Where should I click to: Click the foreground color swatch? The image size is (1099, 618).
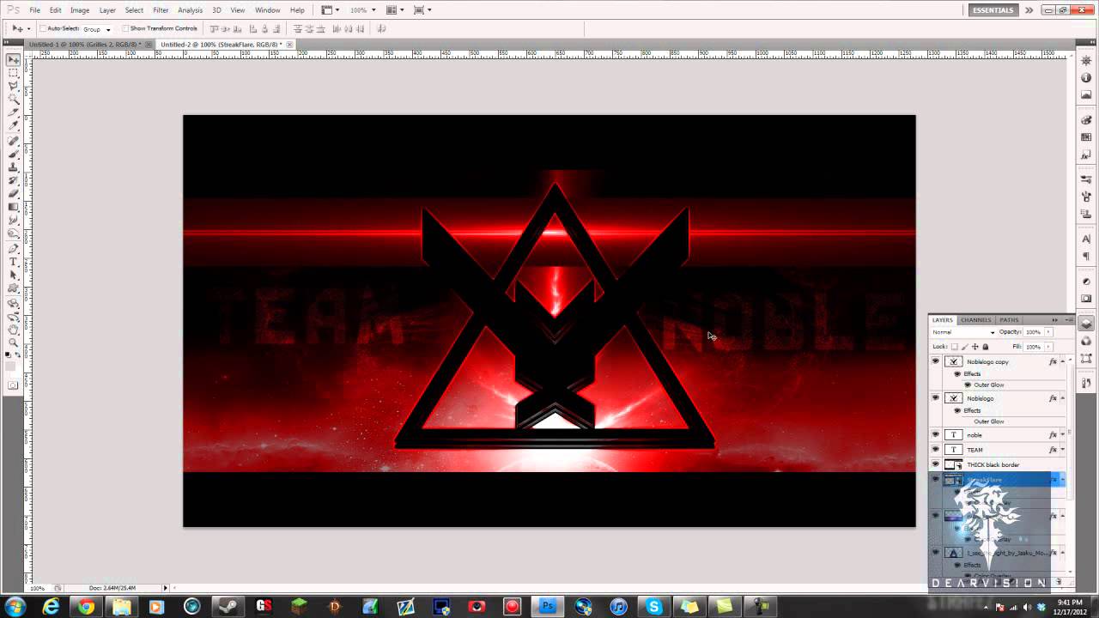(x=10, y=366)
